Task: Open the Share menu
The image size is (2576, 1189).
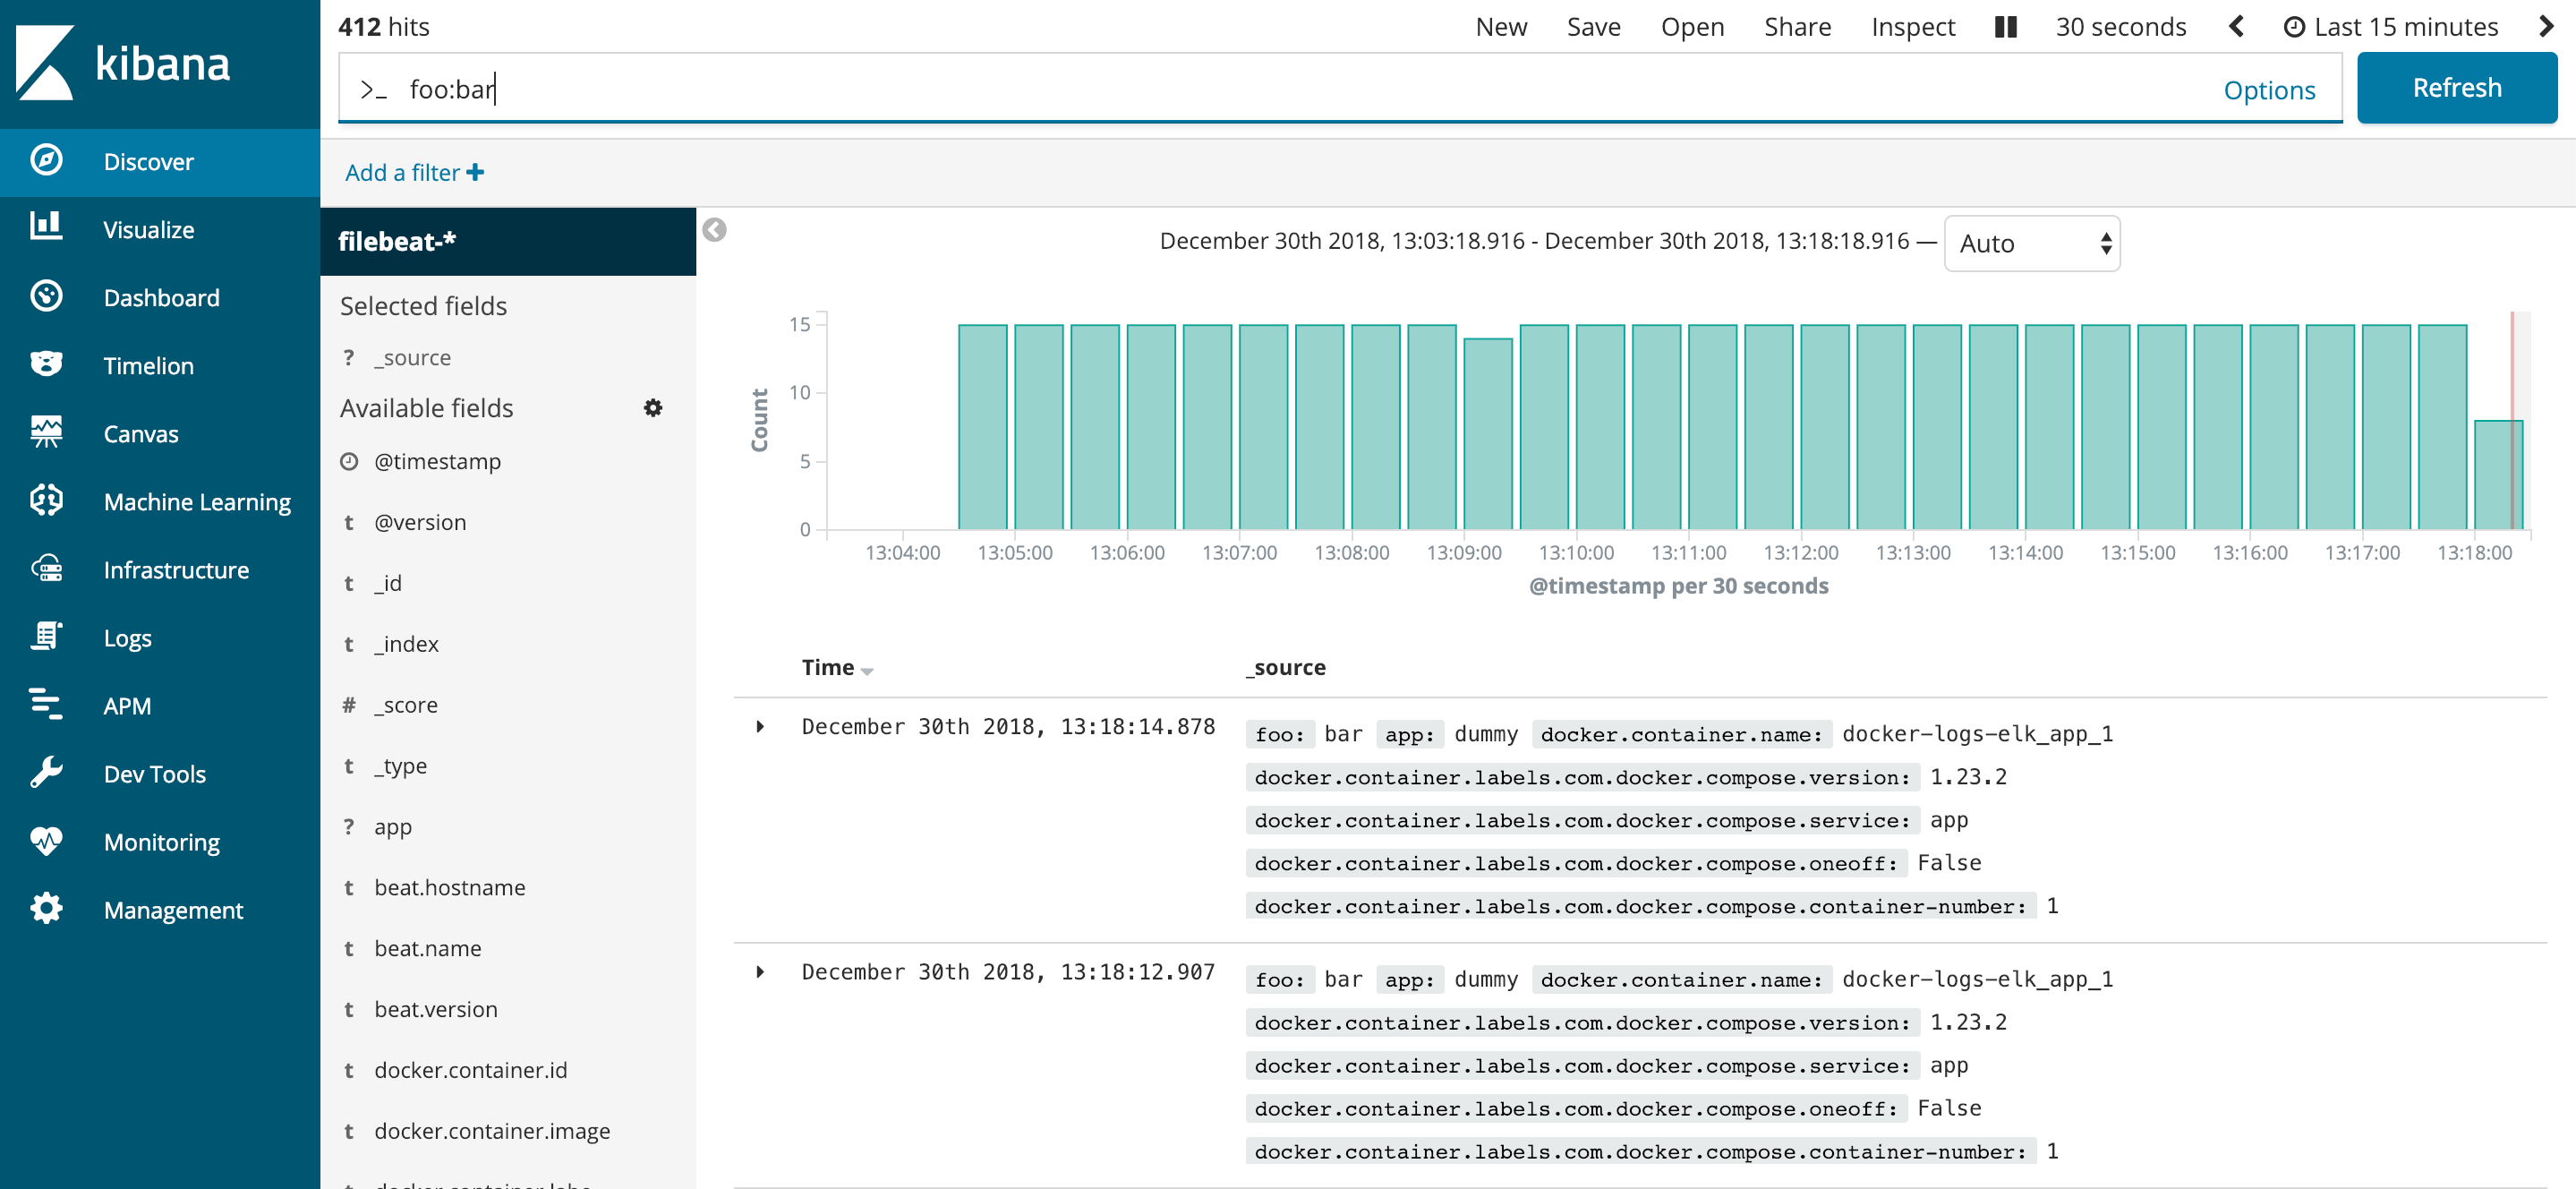Action: pos(1796,27)
